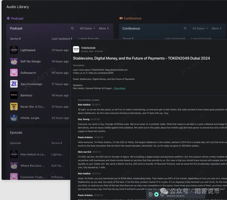Select the DeFi By Design series
Viewport: 227px width, 200px height.
point(30,62)
